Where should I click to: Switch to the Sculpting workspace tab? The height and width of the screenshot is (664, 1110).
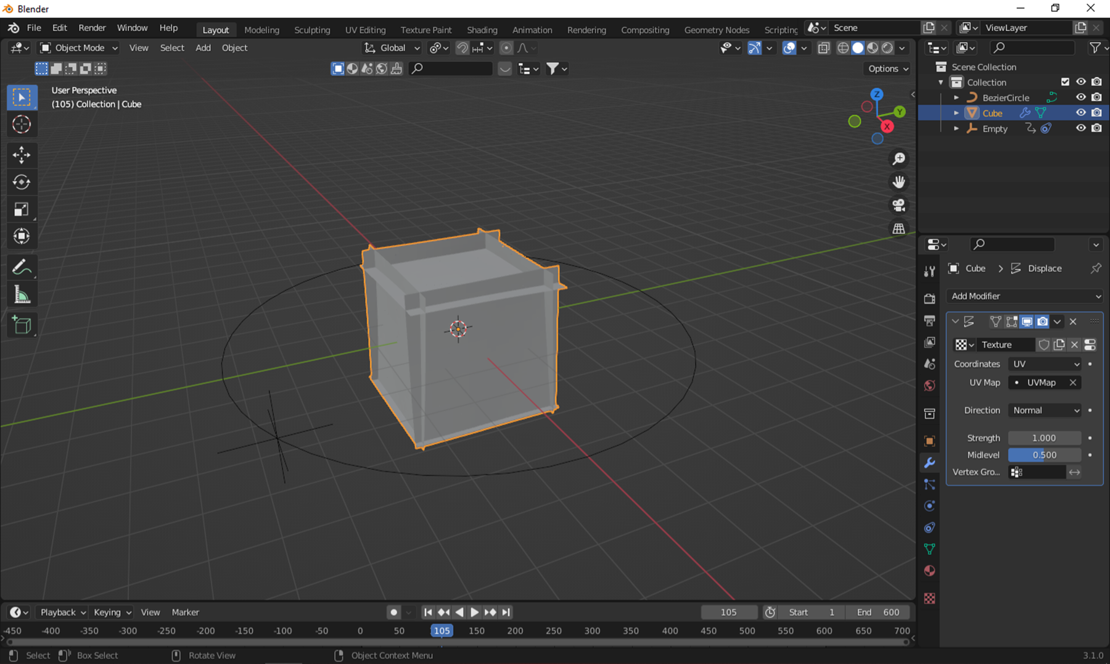312,30
